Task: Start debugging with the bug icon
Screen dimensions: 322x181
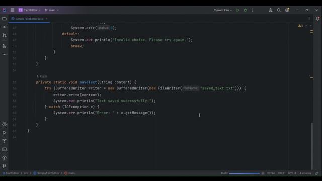Action: click(x=245, y=10)
